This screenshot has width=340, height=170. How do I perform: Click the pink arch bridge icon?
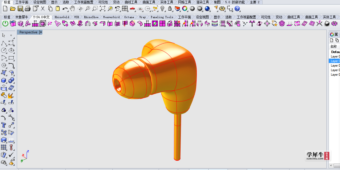pos(88,24)
